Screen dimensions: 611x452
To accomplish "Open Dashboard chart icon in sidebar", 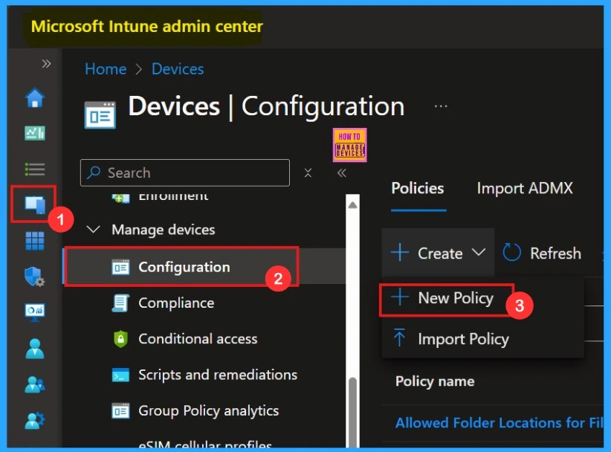I will coord(35,133).
